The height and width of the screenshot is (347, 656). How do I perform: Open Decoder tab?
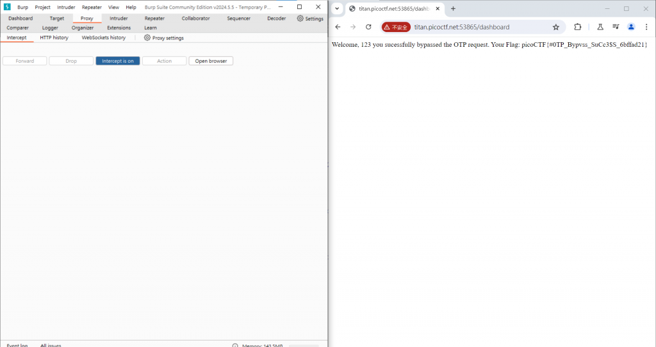coord(277,19)
